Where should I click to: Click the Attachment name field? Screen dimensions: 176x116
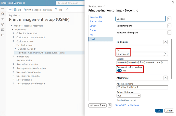tap(142, 87)
